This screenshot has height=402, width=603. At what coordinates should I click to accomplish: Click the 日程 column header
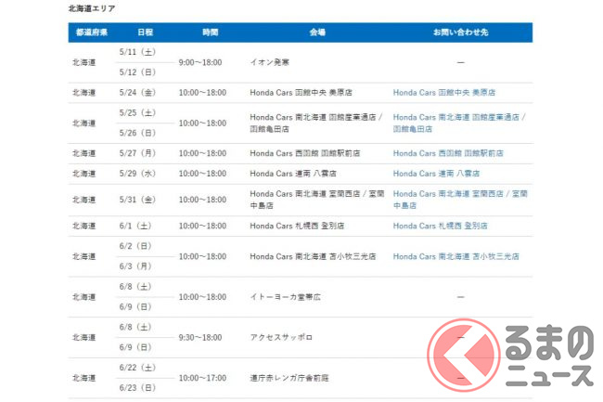146,32
